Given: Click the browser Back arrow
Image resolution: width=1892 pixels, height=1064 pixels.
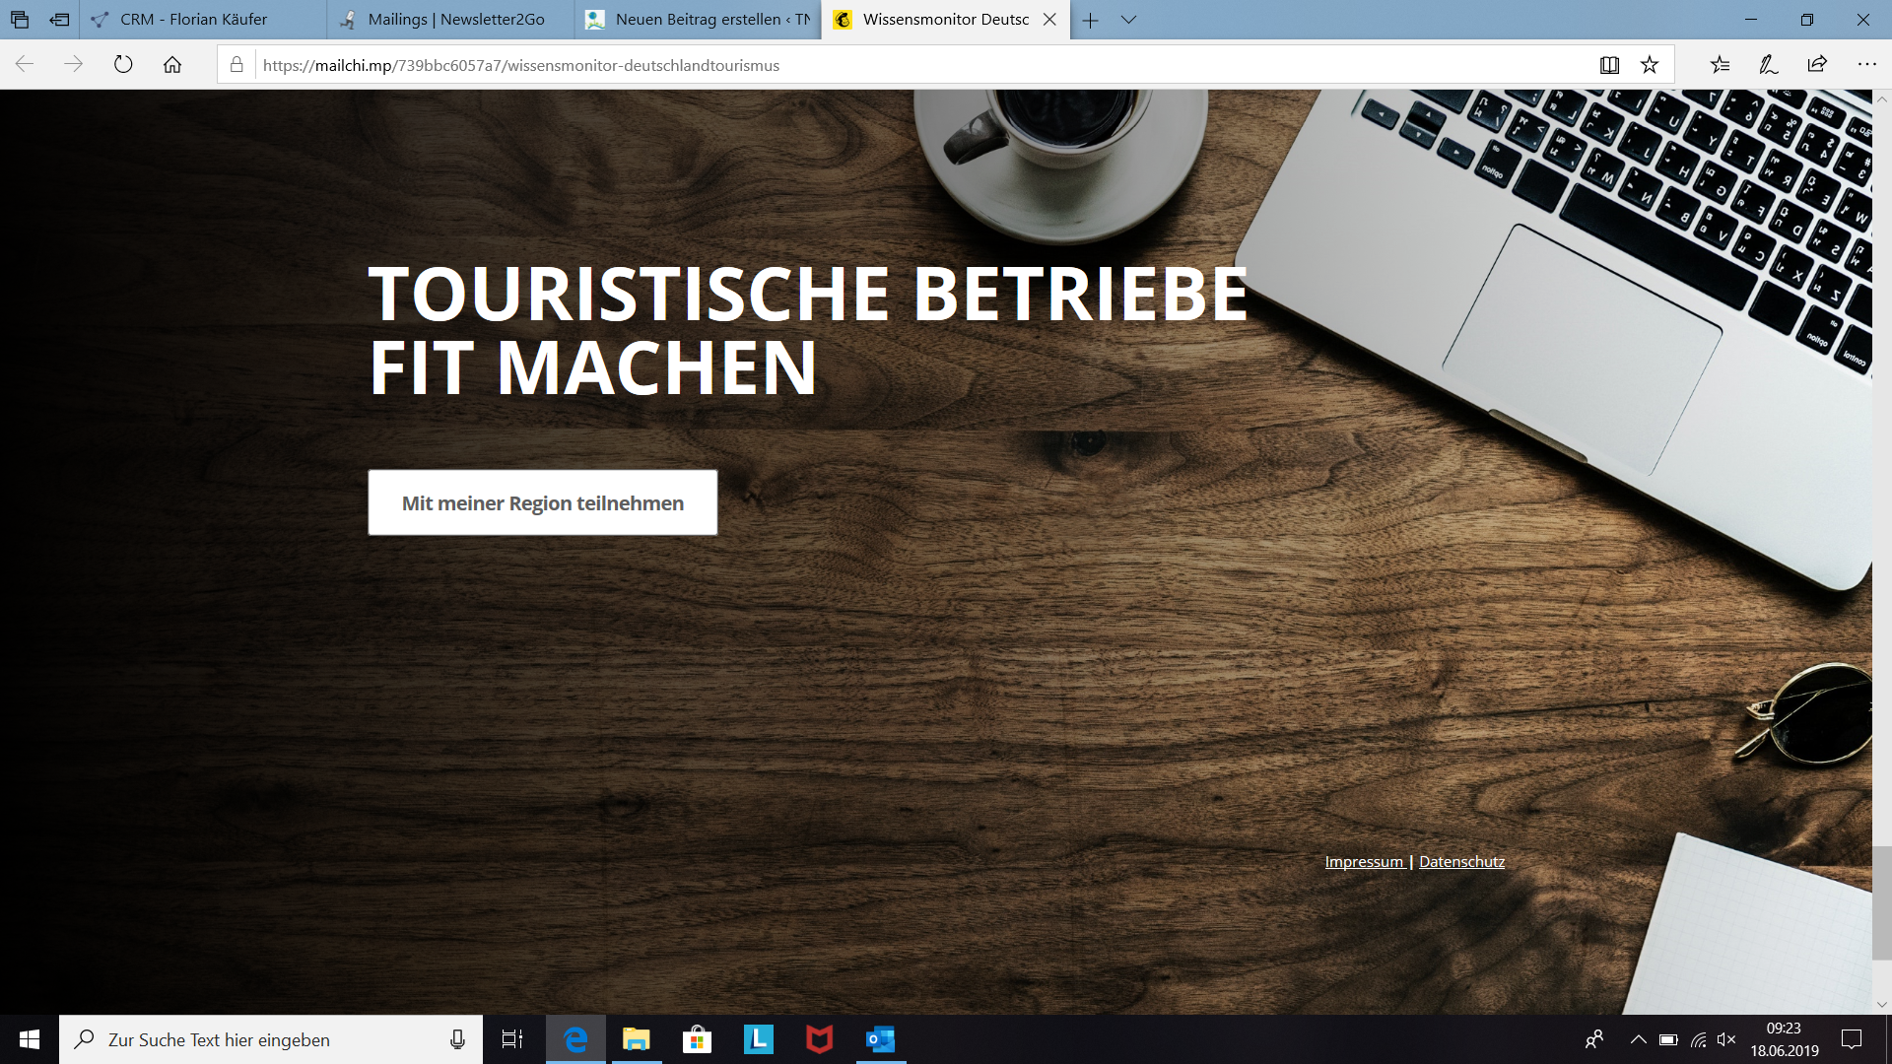Looking at the screenshot, I should tap(25, 65).
